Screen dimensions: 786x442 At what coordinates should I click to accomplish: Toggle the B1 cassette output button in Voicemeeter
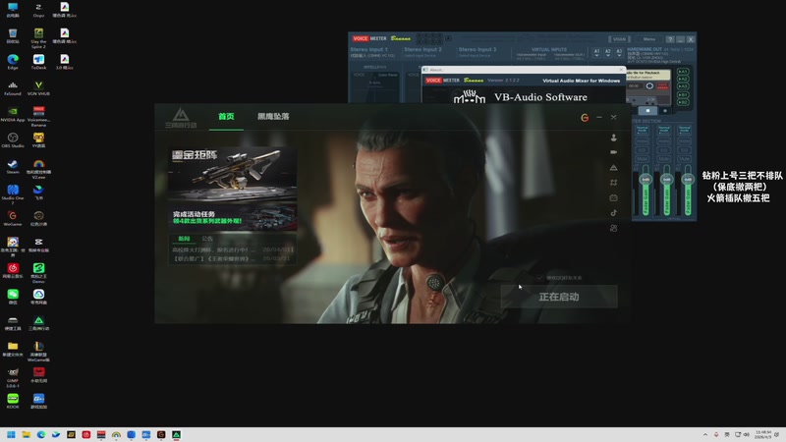(683, 94)
